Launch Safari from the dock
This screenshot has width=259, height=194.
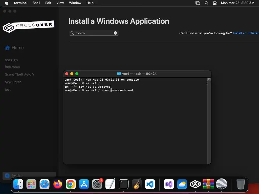click(x=45, y=184)
